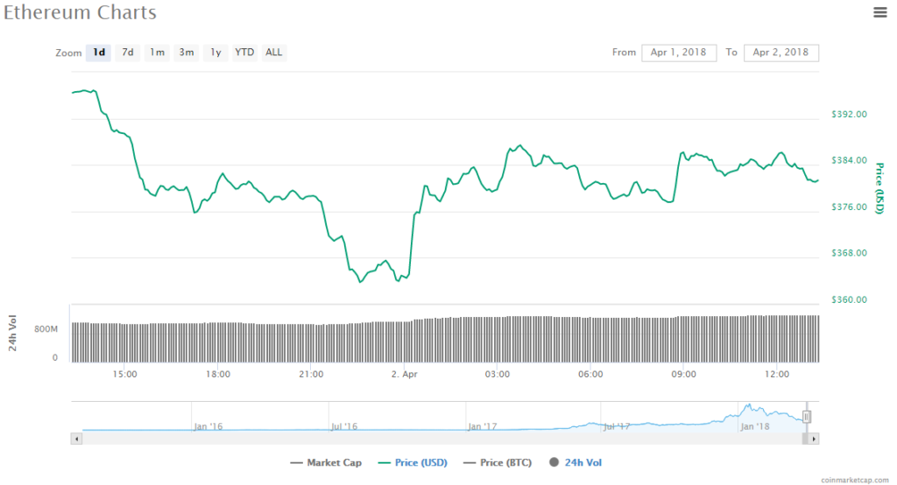This screenshot has height=485, width=897.
Task: Click the YTD zoom button
Action: [244, 53]
